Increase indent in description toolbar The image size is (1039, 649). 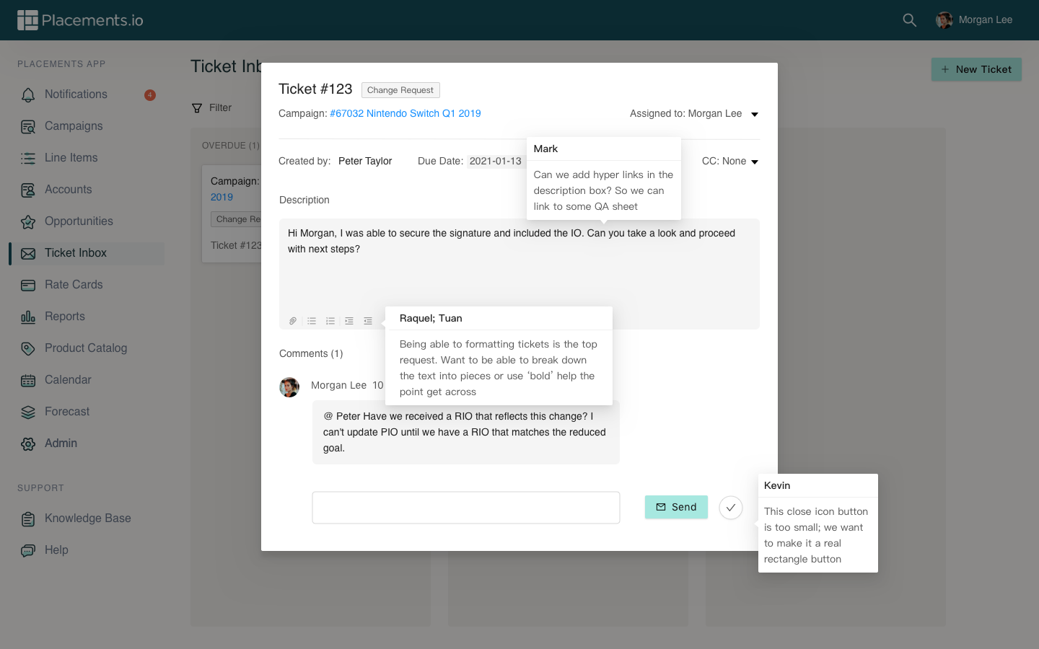pos(349,321)
